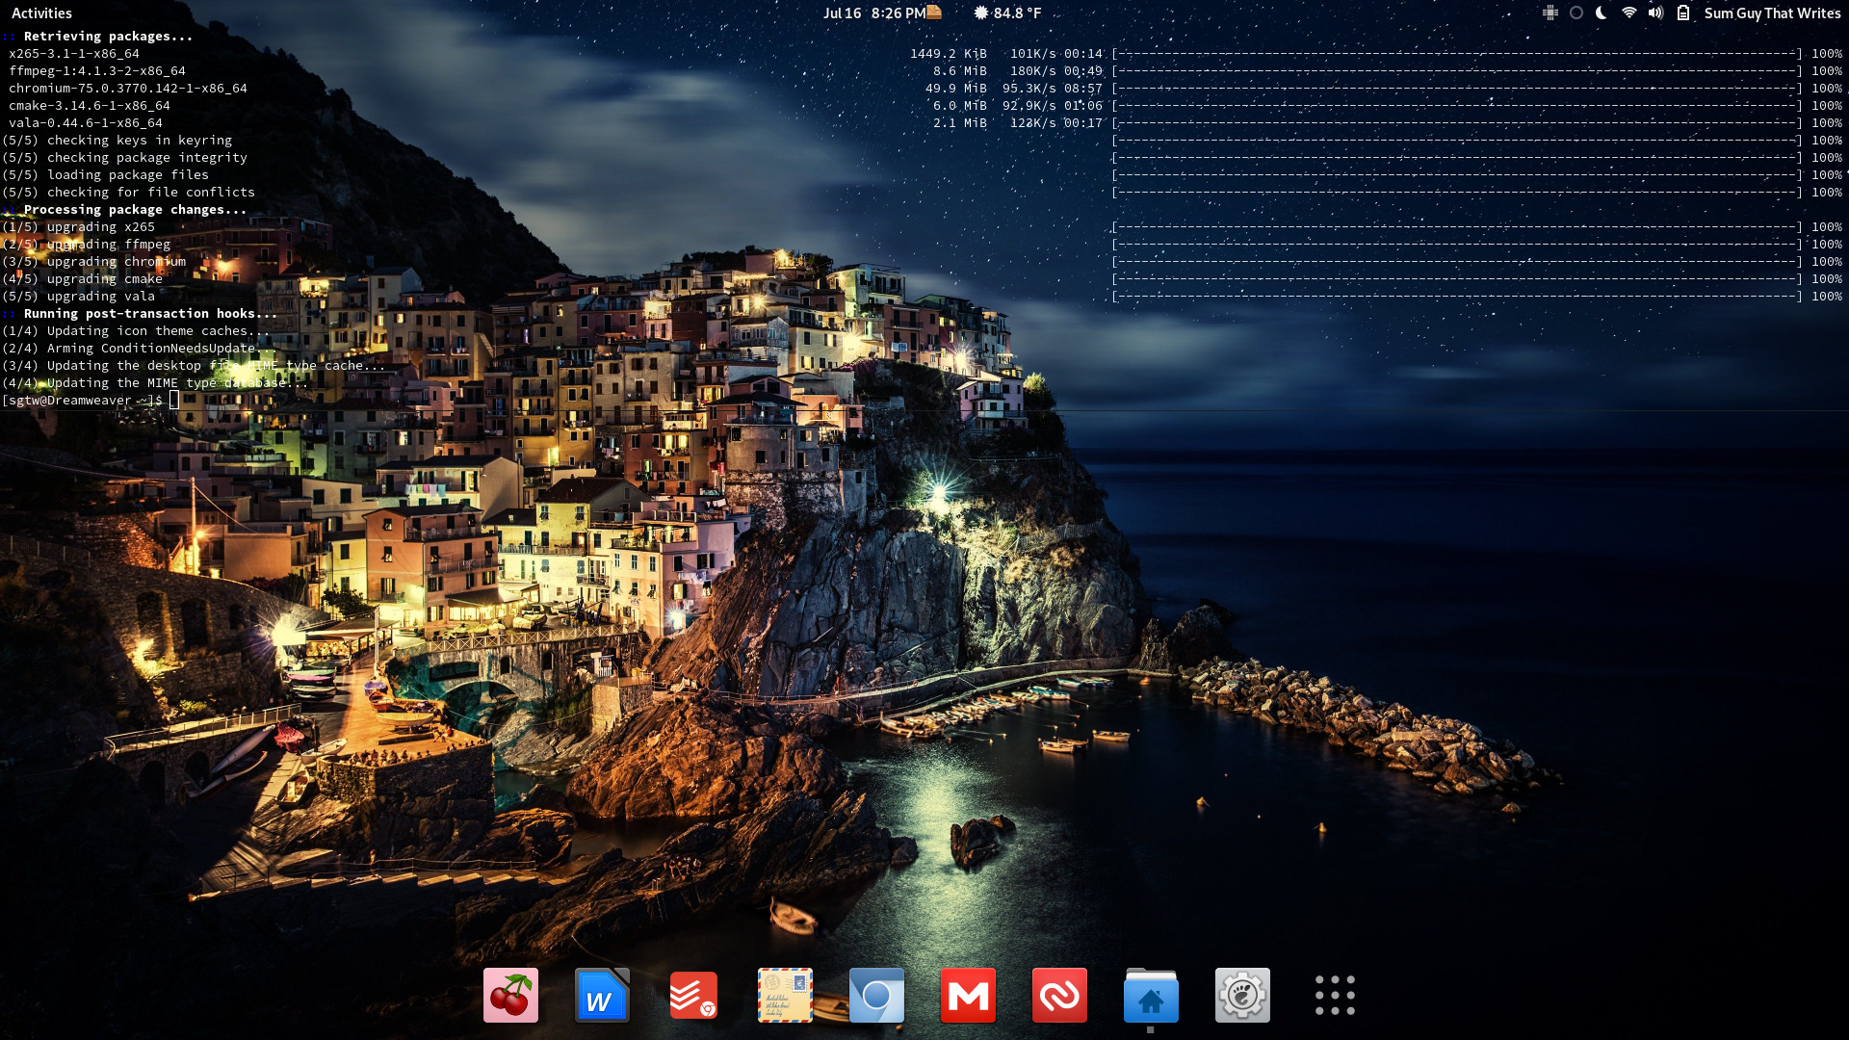Click the hollow circle indicator in top bar
Viewport: 1849px width, 1040px height.
pos(1576,13)
